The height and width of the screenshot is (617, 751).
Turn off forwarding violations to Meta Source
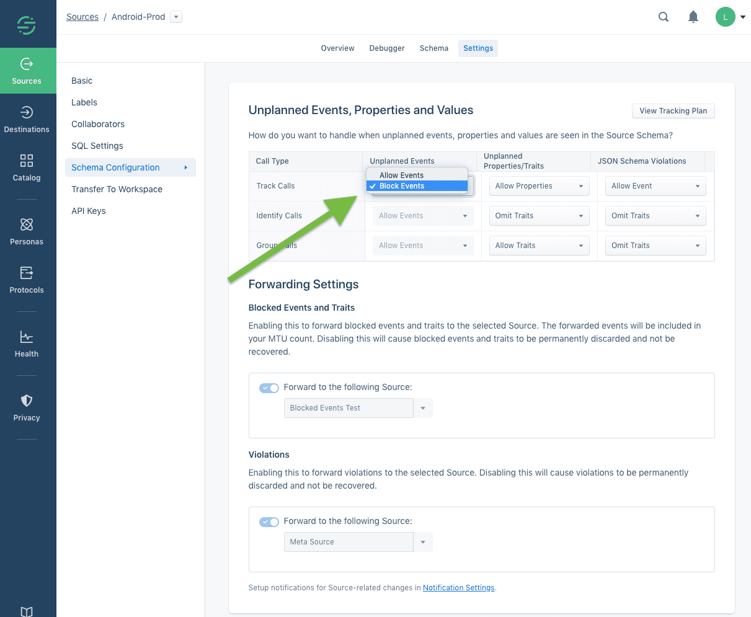pos(269,522)
